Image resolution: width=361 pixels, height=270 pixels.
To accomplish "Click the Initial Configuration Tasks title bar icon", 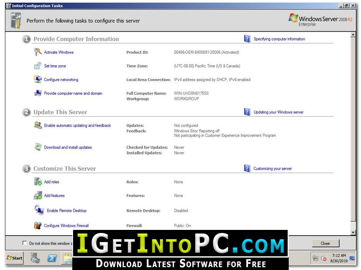I will coord(9,6).
